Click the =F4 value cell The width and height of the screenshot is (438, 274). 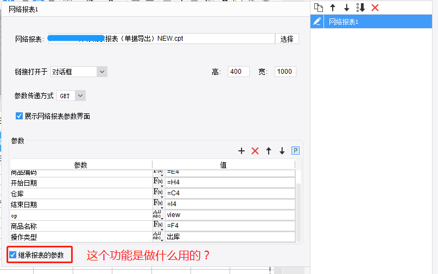tap(230, 226)
